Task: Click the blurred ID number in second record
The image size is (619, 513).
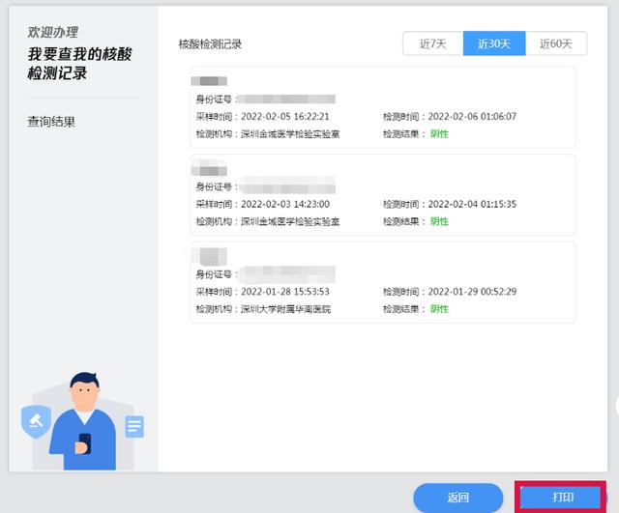Action: 286,186
